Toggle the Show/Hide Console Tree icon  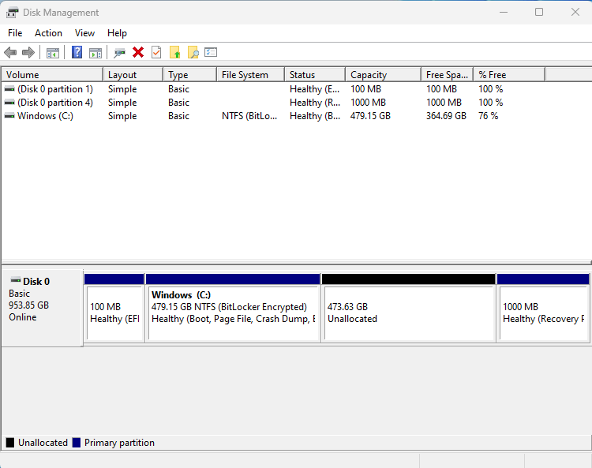tap(53, 53)
